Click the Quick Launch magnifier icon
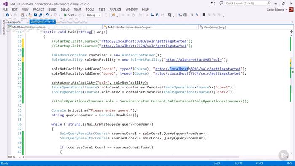Screen dimensions: 295x166 point(269,3)
